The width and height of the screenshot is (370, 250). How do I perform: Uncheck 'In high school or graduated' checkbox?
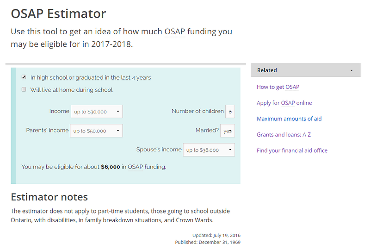pyautogui.click(x=24, y=77)
